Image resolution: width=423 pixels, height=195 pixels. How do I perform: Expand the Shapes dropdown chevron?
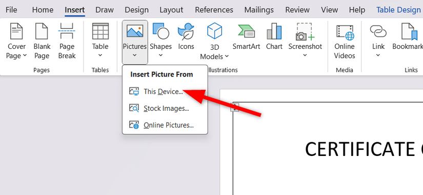(x=161, y=55)
